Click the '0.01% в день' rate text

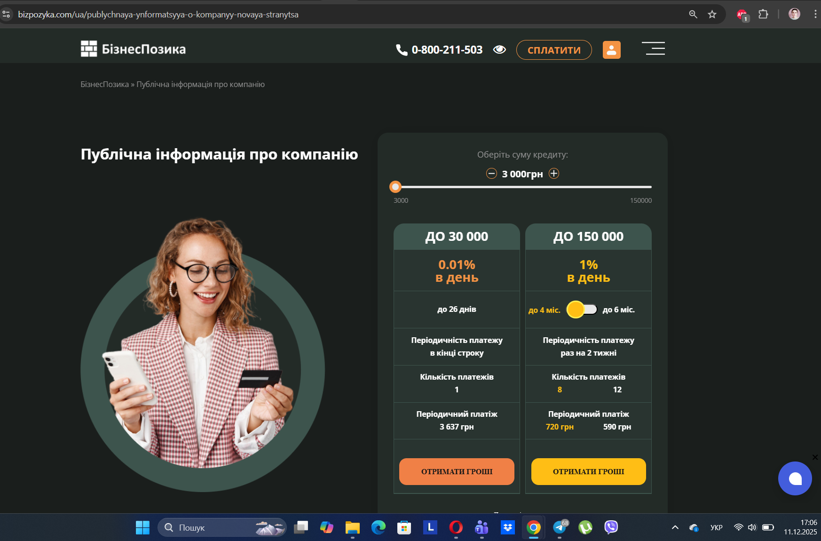coord(457,271)
